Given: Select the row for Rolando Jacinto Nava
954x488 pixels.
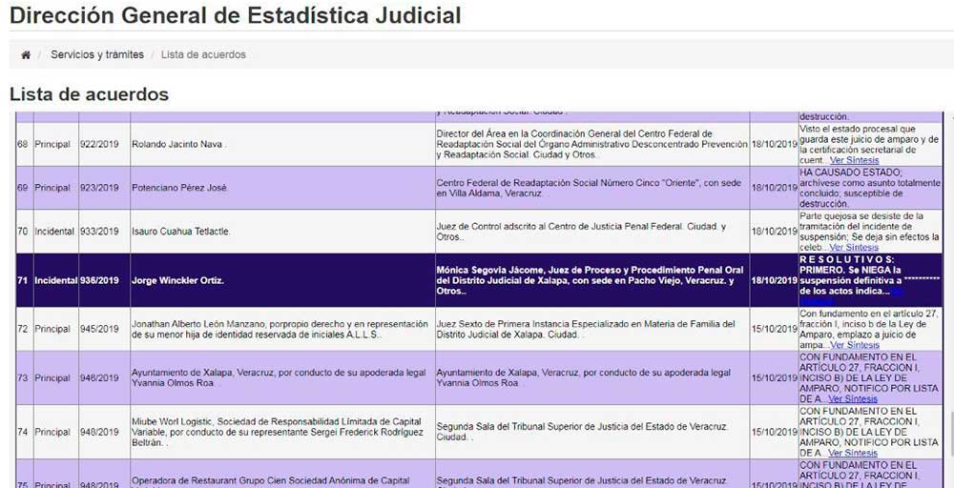Looking at the screenshot, I should tap(176, 145).
